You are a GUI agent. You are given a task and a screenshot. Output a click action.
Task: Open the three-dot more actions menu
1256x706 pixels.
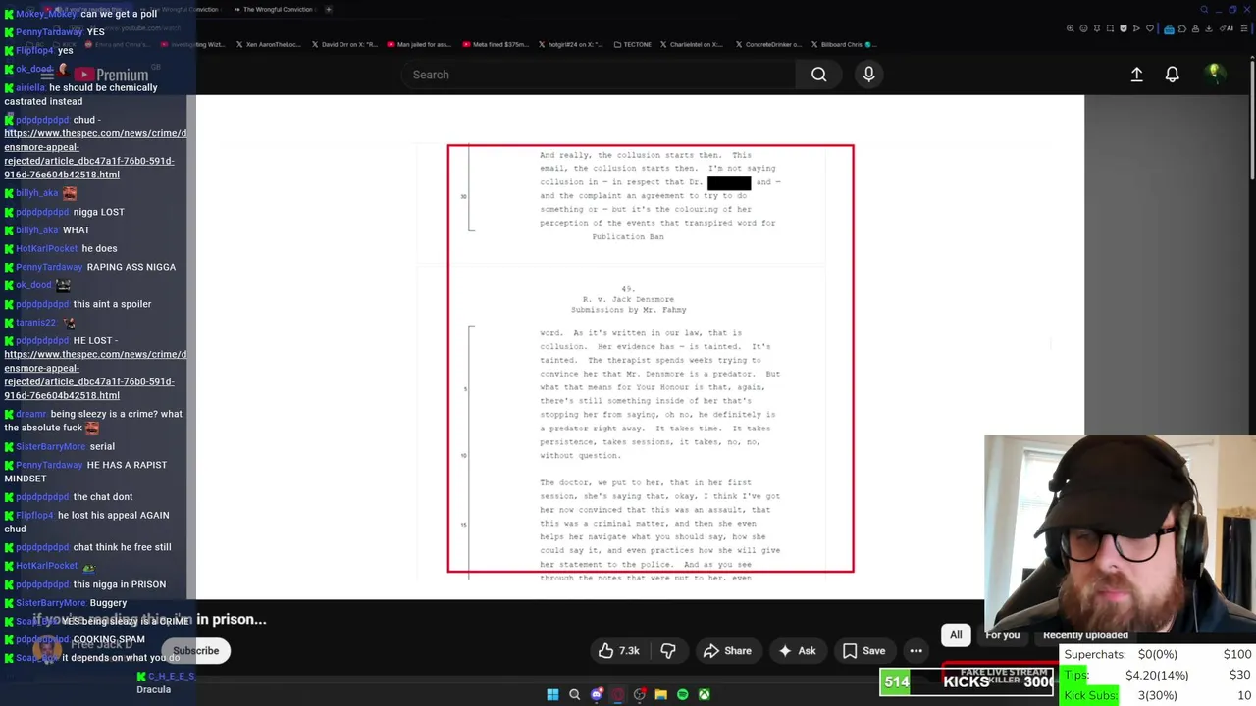(916, 651)
